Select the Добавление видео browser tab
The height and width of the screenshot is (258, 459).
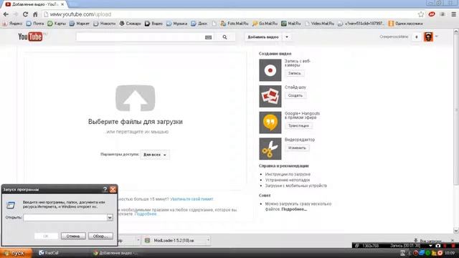[34, 4]
